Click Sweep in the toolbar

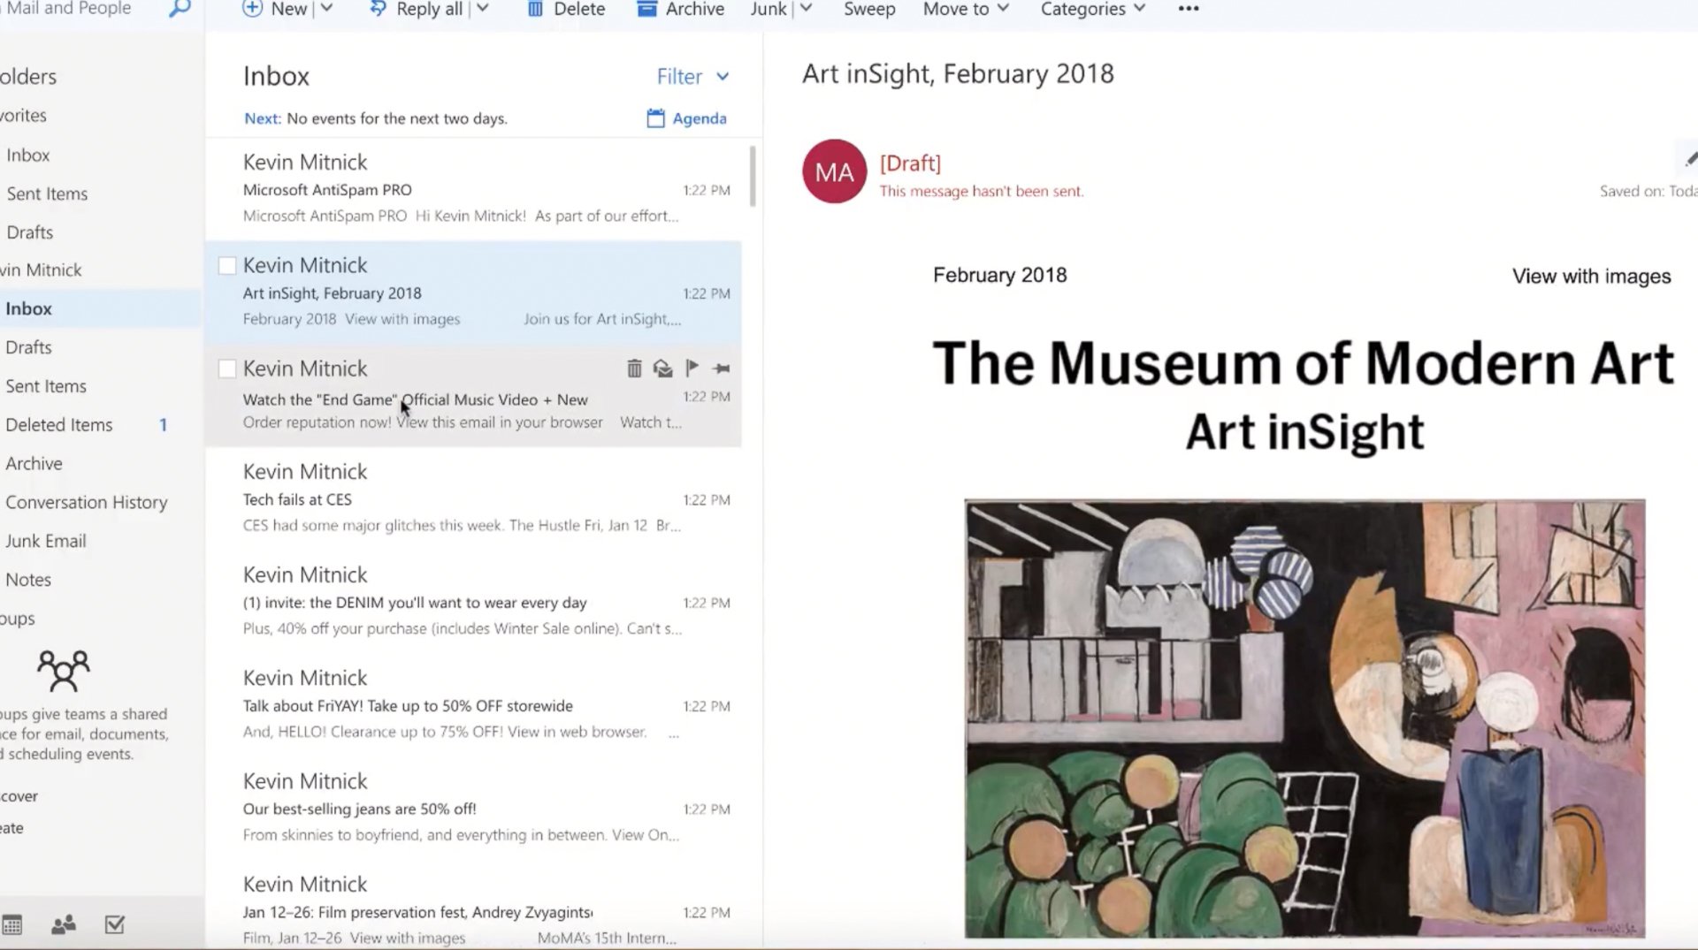[x=869, y=9]
